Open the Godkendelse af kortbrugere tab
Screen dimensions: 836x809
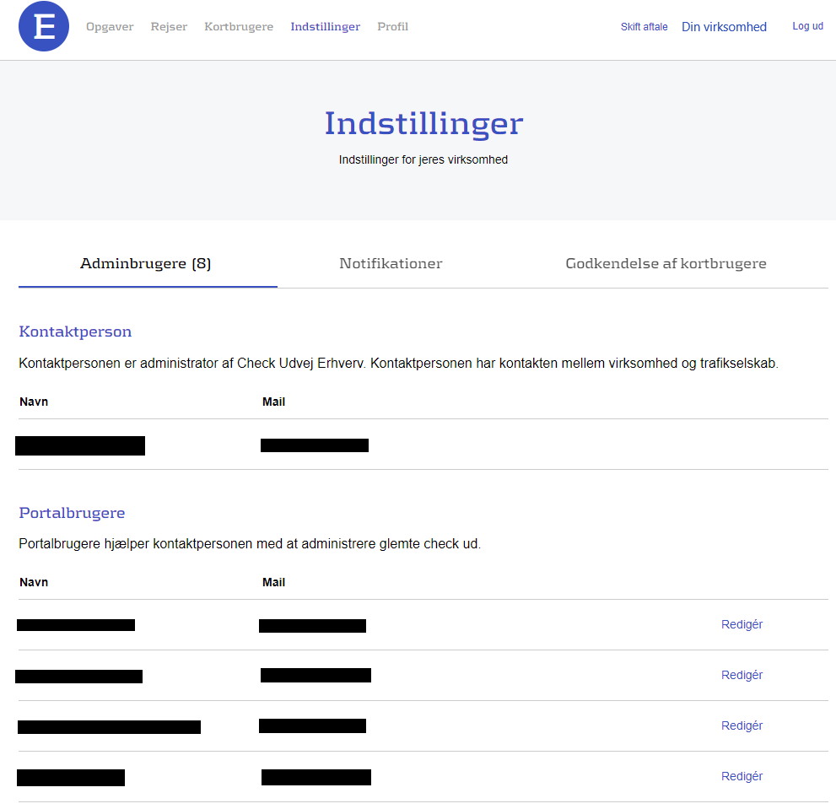click(666, 264)
